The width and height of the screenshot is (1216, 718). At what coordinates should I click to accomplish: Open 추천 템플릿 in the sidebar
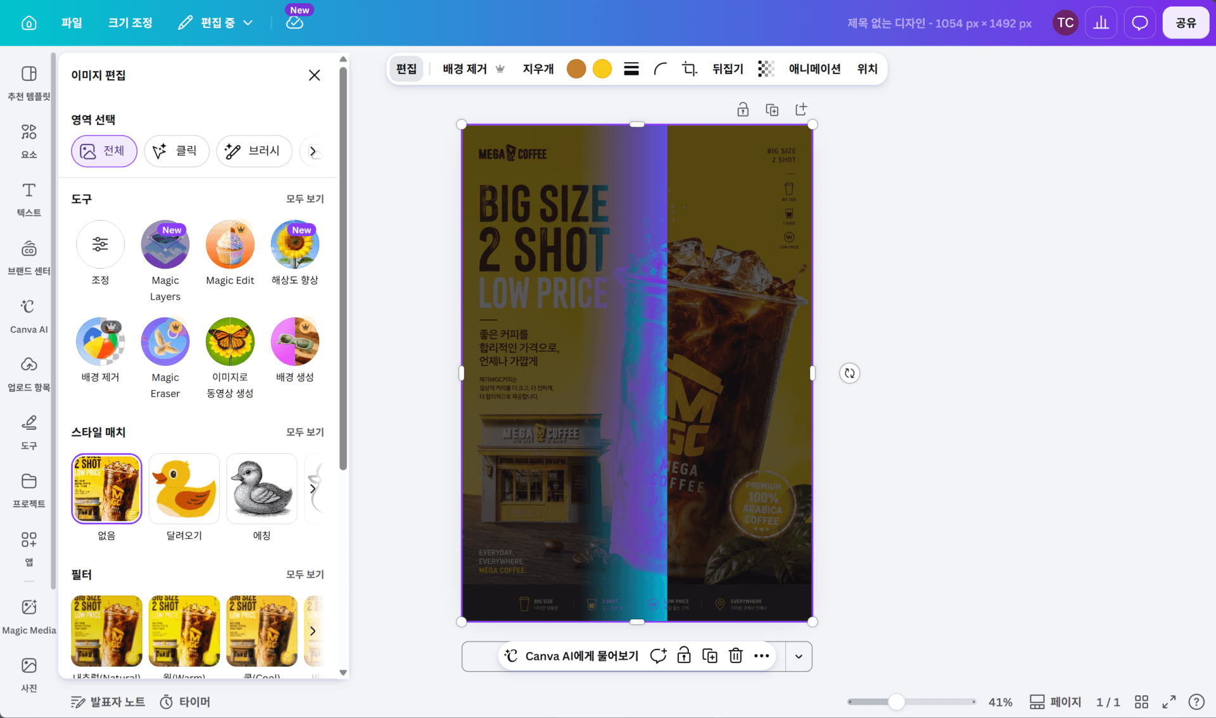(28, 82)
